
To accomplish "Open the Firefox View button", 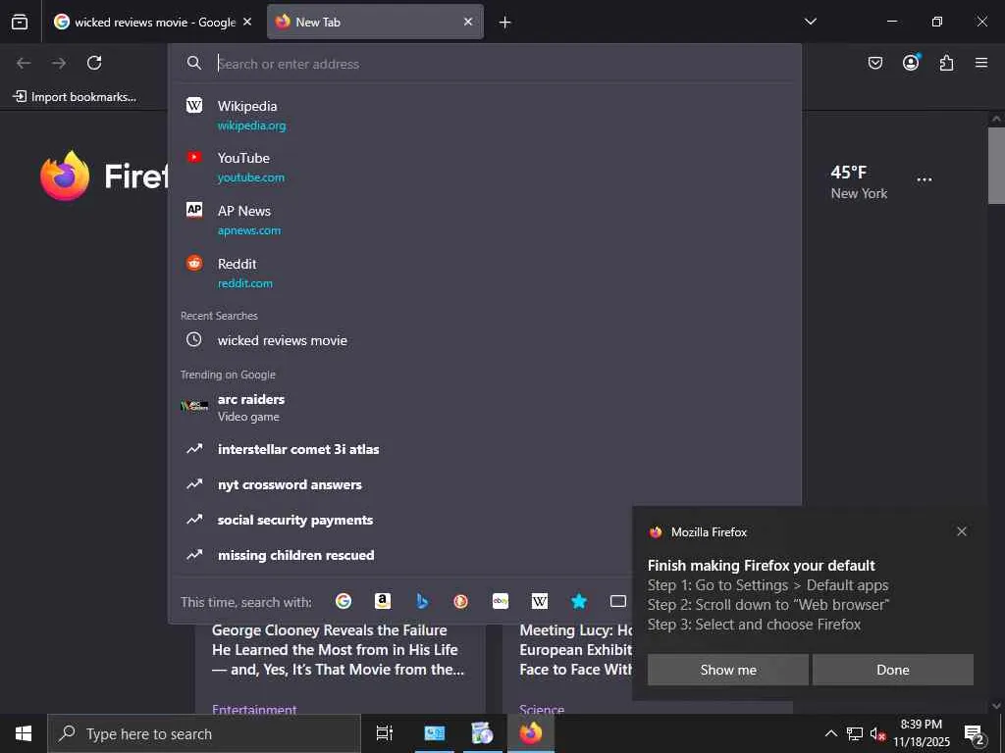I will coord(20,22).
